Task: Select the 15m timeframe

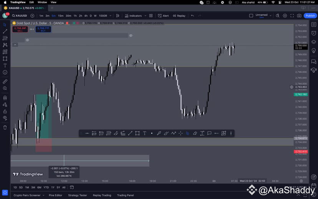Action: [x=61, y=16]
